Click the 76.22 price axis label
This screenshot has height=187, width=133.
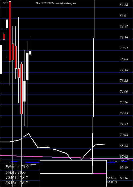(x=124, y=80)
